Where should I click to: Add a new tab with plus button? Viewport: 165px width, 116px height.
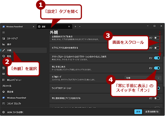tap(75, 27)
